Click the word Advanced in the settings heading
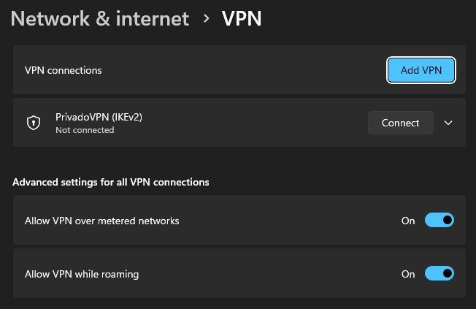Viewport: 476px width, 309px height. (x=34, y=182)
